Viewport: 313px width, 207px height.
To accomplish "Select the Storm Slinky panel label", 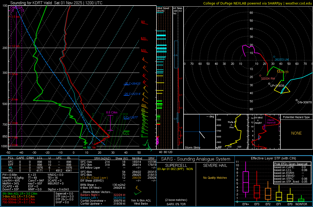I will point(192,148).
